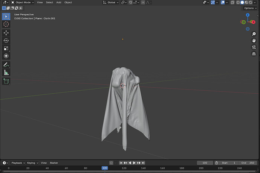Screen dimensions: 260x173
Task: Click the negative Z gizmo circle
Action: tap(248, 29)
